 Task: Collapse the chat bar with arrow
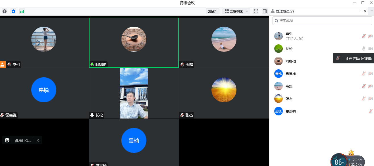[38, 140]
